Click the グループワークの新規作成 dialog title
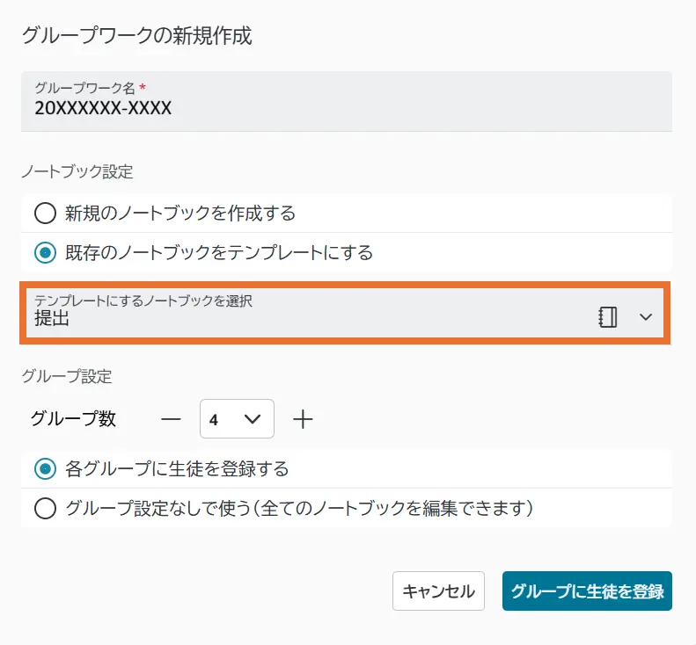This screenshot has width=696, height=645. pyautogui.click(x=137, y=35)
